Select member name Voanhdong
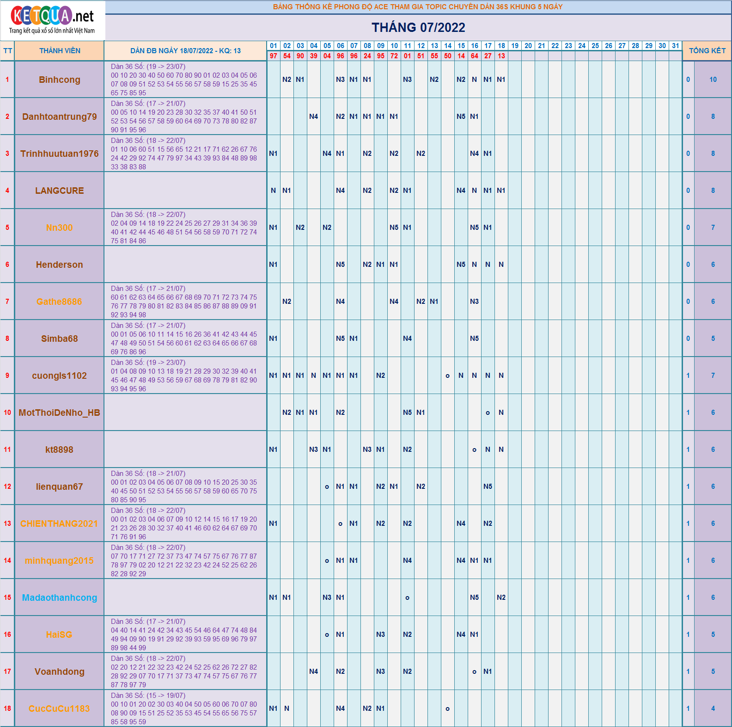Viewport: 732px width, 727px height. tap(60, 672)
